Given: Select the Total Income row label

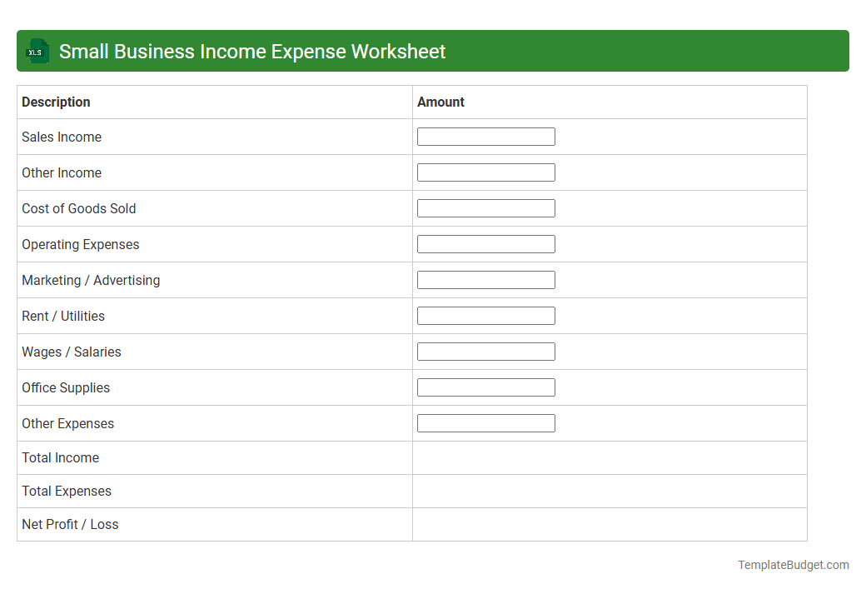Looking at the screenshot, I should pyautogui.click(x=60, y=457).
